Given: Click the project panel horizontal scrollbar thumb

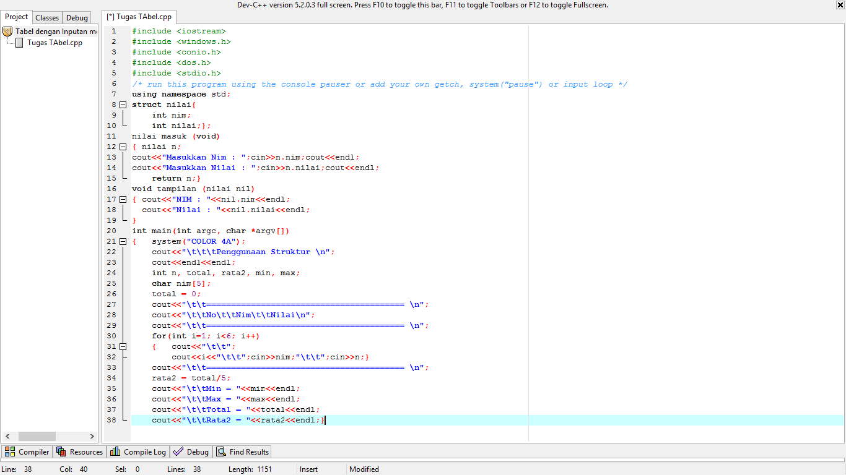Looking at the screenshot, I should pyautogui.click(x=37, y=436).
